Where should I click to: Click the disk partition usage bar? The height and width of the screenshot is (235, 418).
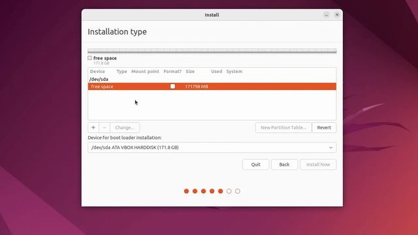pos(212,51)
